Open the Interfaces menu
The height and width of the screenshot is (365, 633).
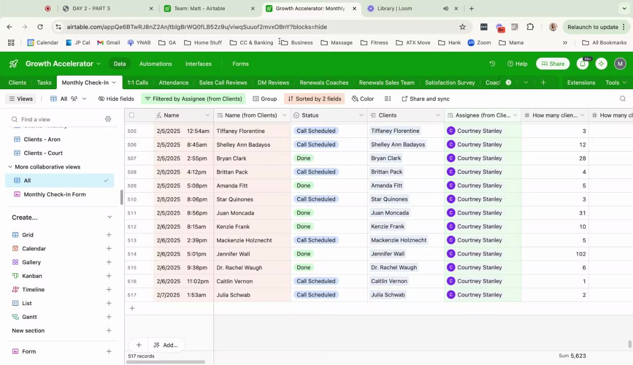click(198, 64)
